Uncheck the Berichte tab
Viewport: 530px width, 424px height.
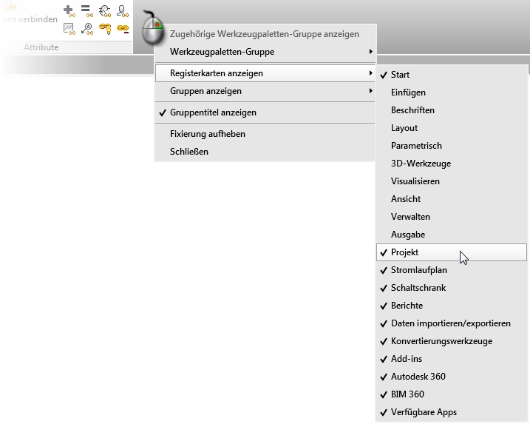pos(452,306)
